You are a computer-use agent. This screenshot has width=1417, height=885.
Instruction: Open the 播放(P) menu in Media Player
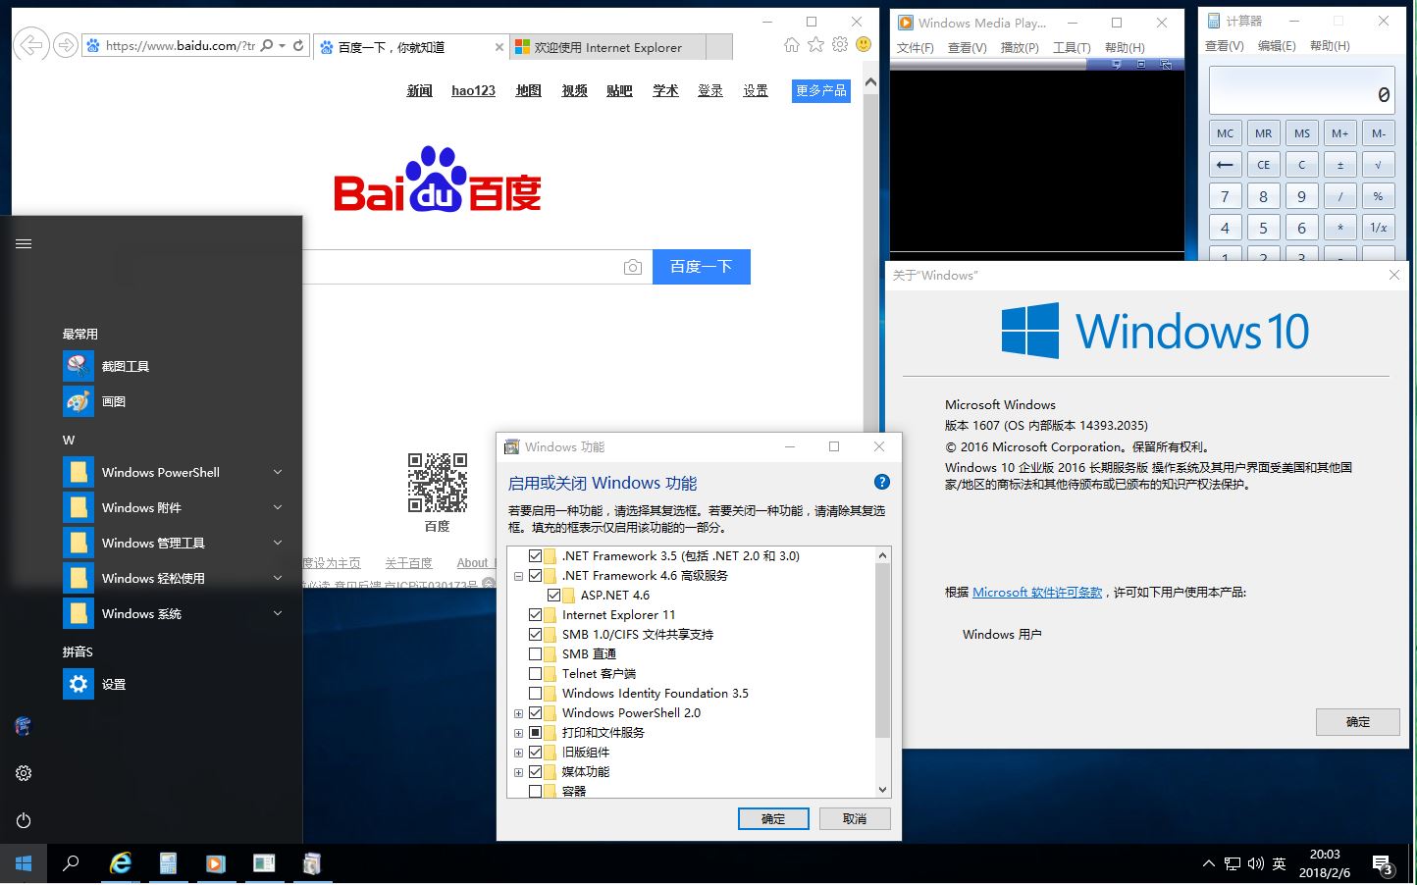(1022, 46)
